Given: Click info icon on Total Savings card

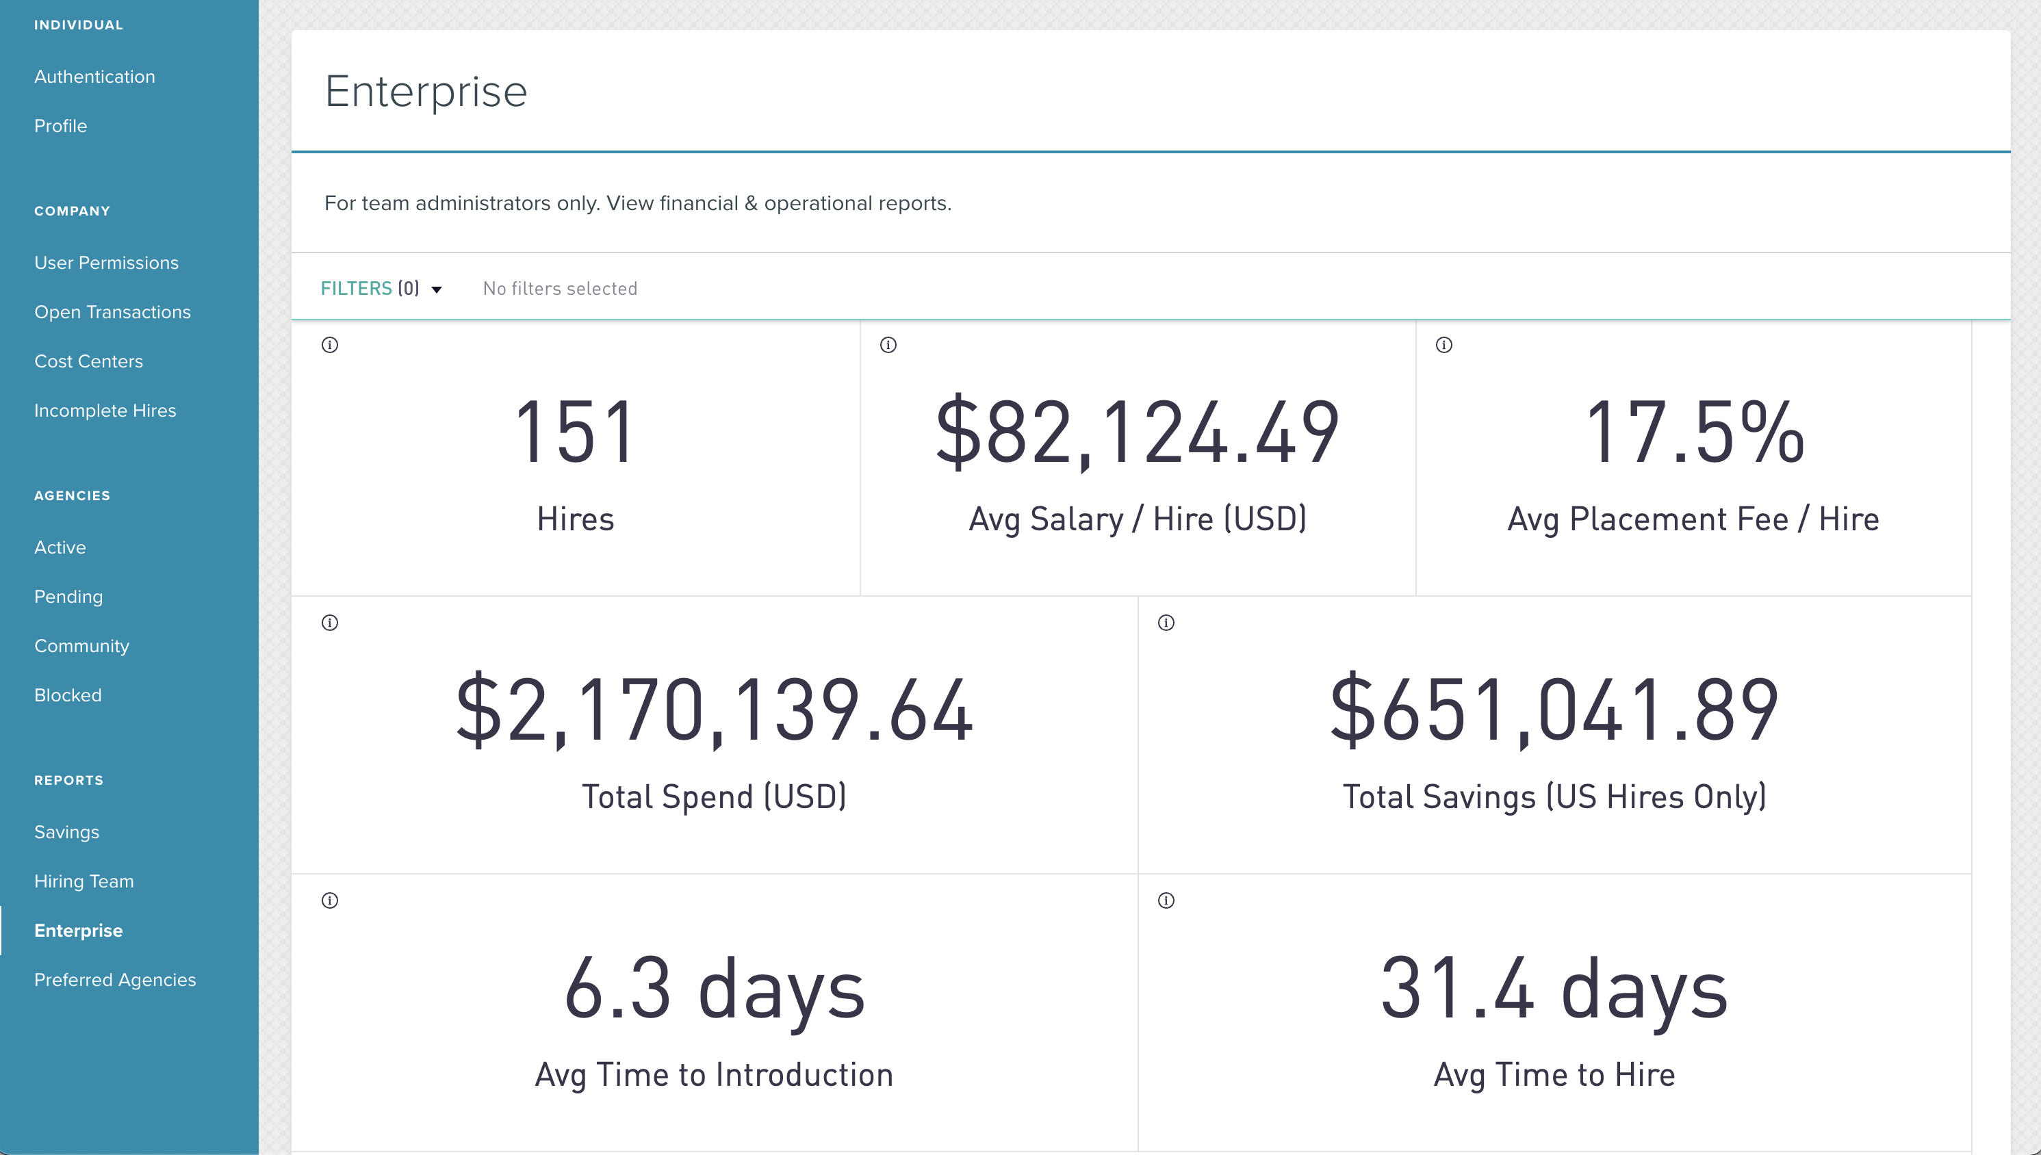Looking at the screenshot, I should click(1166, 623).
